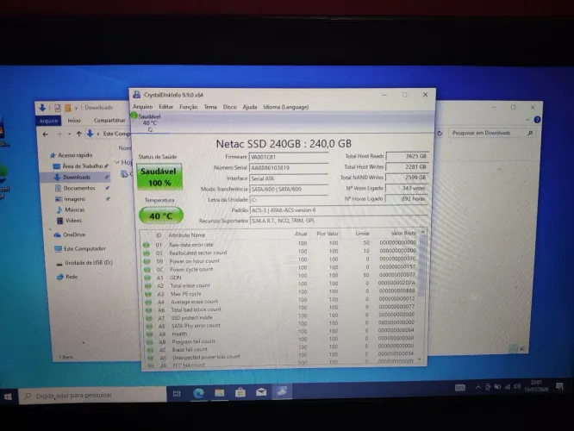Image resolution: width=574 pixels, height=431 pixels.
Task: Select the SATA Phy error count row
Action: [281, 325]
